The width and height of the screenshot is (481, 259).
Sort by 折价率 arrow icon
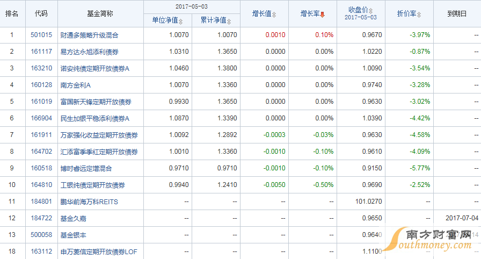tap(419, 15)
